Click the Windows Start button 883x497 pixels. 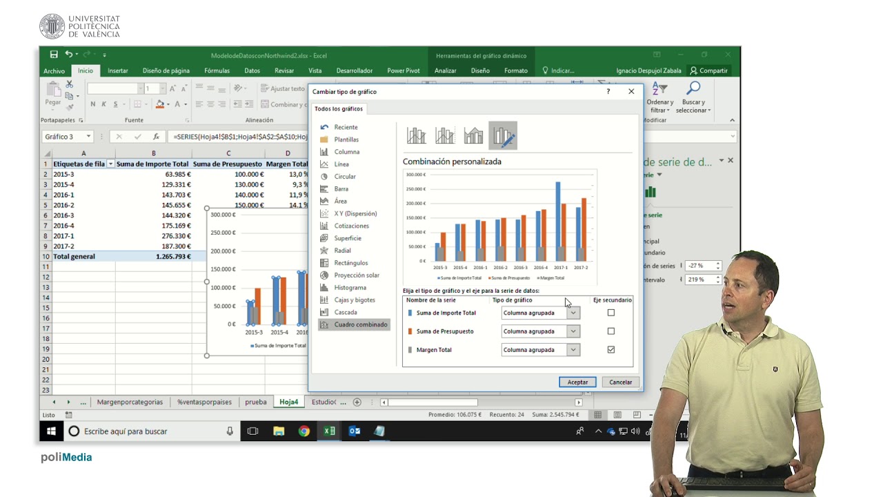pyautogui.click(x=51, y=431)
